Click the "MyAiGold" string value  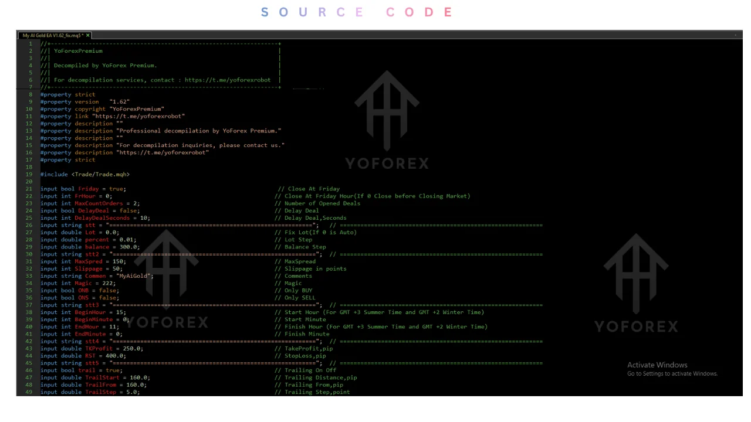(x=133, y=276)
